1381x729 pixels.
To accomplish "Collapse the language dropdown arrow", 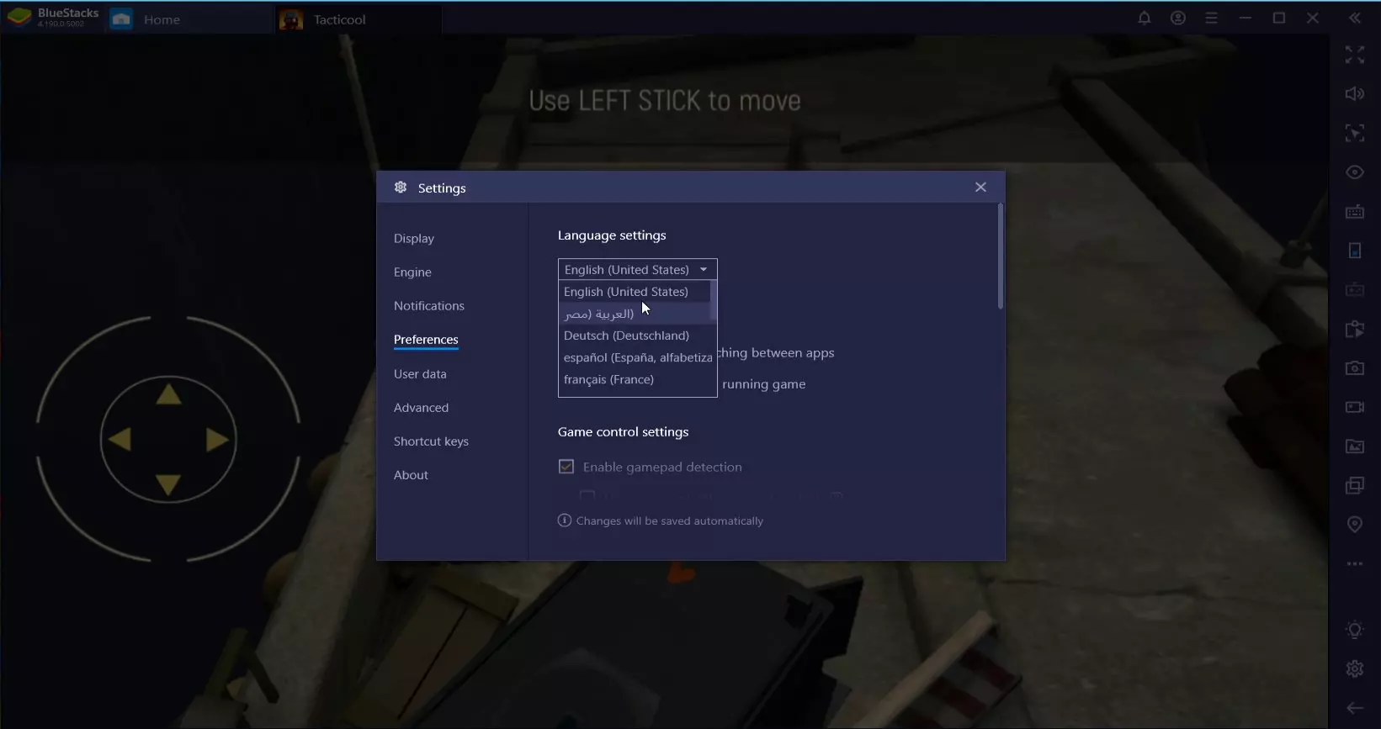I will point(704,270).
